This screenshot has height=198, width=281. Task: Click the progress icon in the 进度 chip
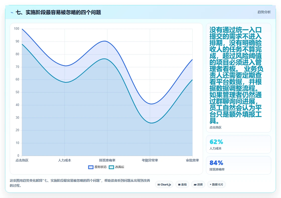coord(195,184)
